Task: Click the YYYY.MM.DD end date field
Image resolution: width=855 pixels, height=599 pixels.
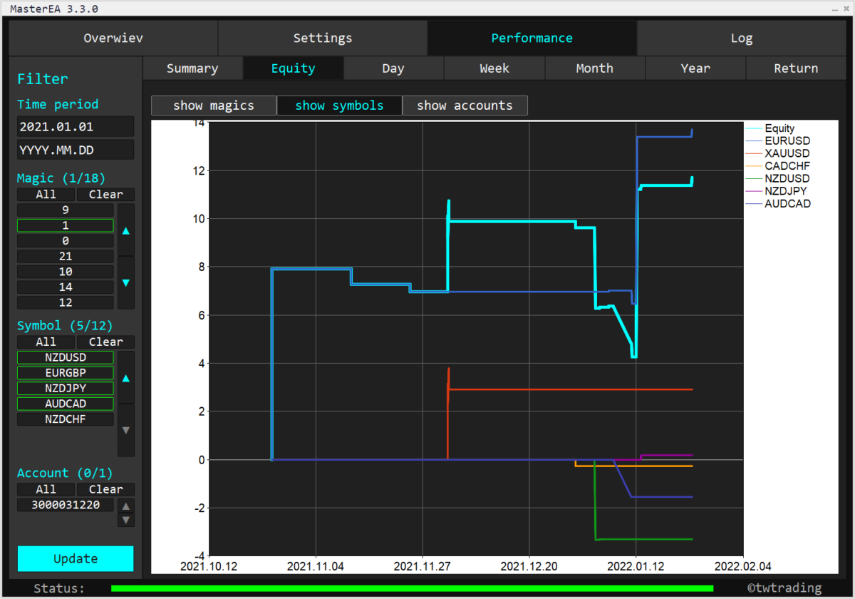Action: [x=76, y=150]
